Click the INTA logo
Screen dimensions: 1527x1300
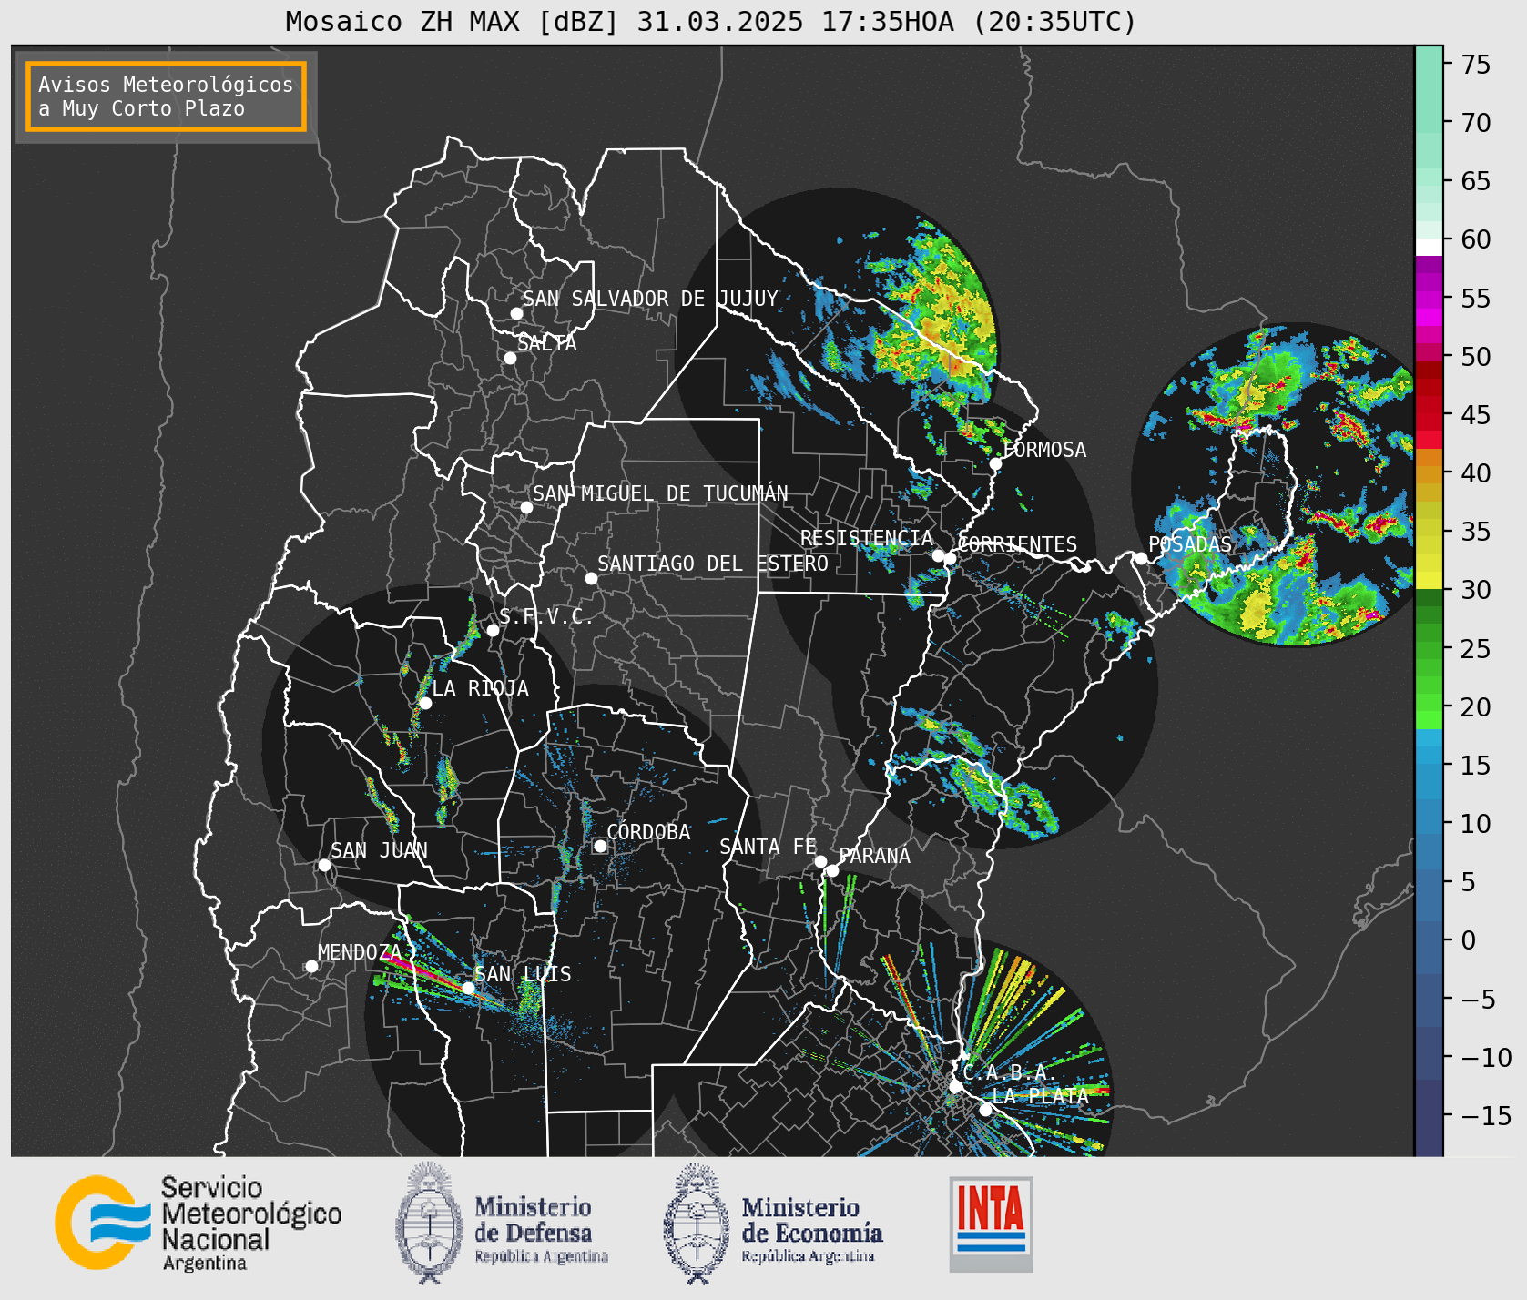(991, 1224)
